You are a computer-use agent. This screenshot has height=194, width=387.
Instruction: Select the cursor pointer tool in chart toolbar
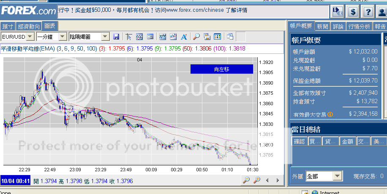(x=129, y=37)
